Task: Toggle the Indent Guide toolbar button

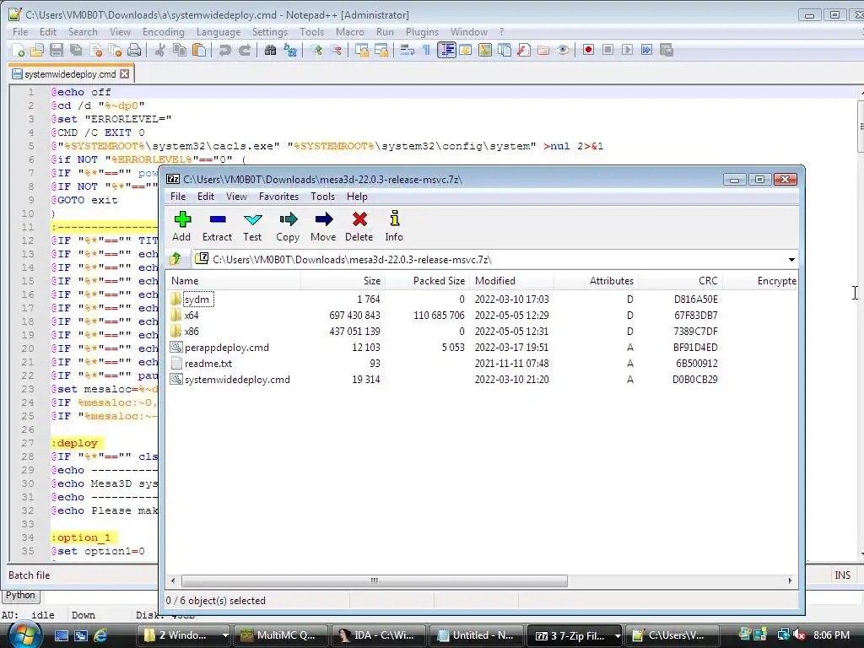Action: pos(446,51)
